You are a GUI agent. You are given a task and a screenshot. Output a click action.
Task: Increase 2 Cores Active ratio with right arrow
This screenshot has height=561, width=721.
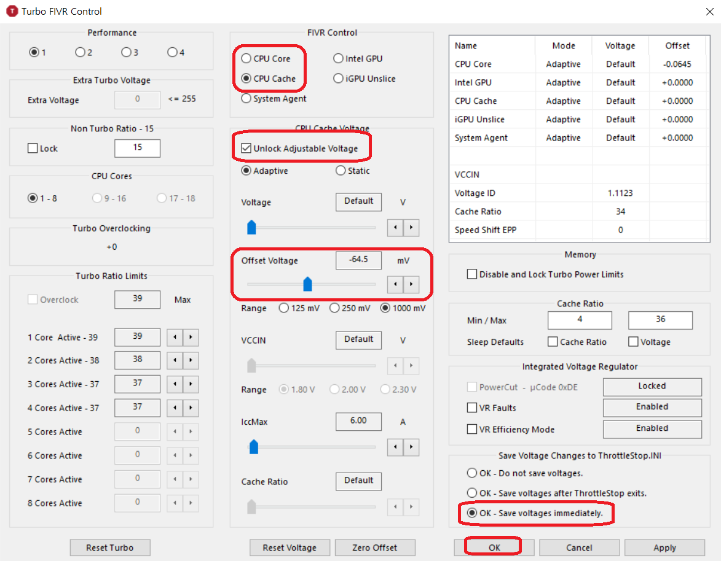tap(191, 360)
